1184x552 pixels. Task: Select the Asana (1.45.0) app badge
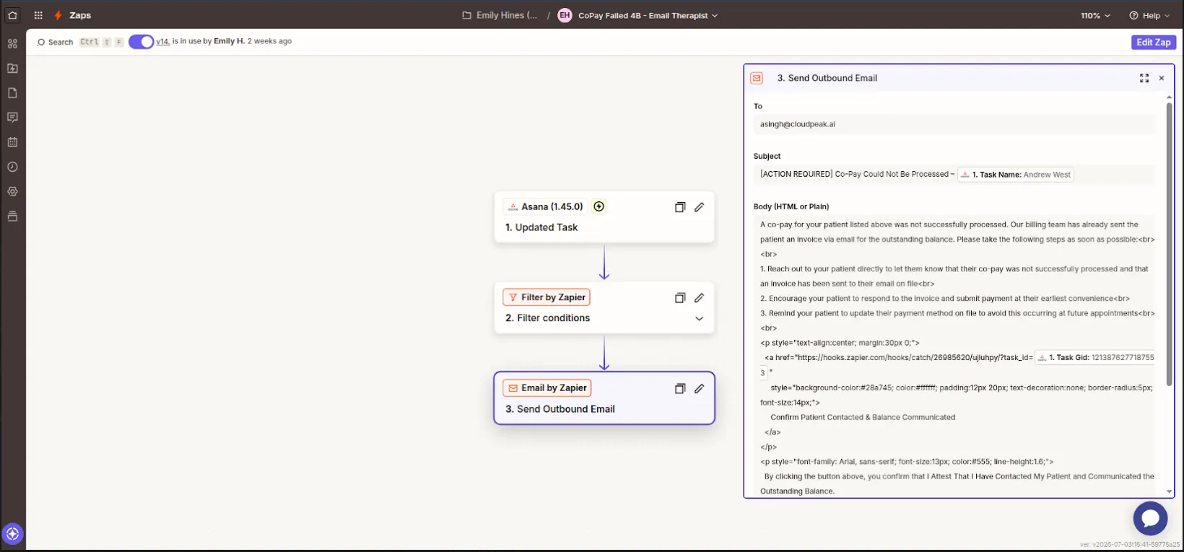pos(546,206)
